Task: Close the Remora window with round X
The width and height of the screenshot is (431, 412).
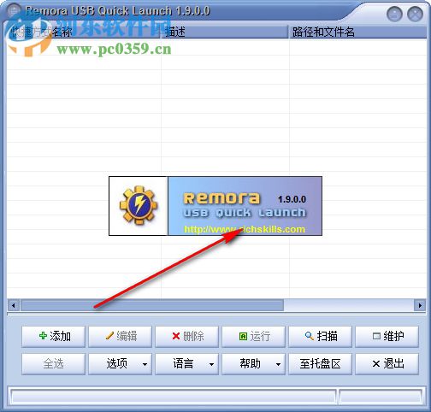Action: coord(415,14)
